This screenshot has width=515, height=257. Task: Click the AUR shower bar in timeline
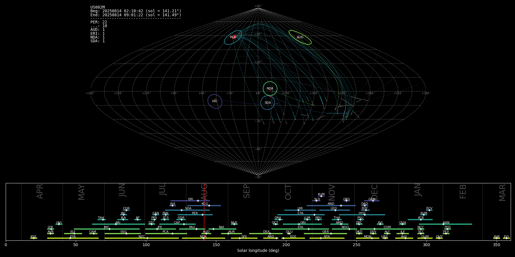coord(231,234)
